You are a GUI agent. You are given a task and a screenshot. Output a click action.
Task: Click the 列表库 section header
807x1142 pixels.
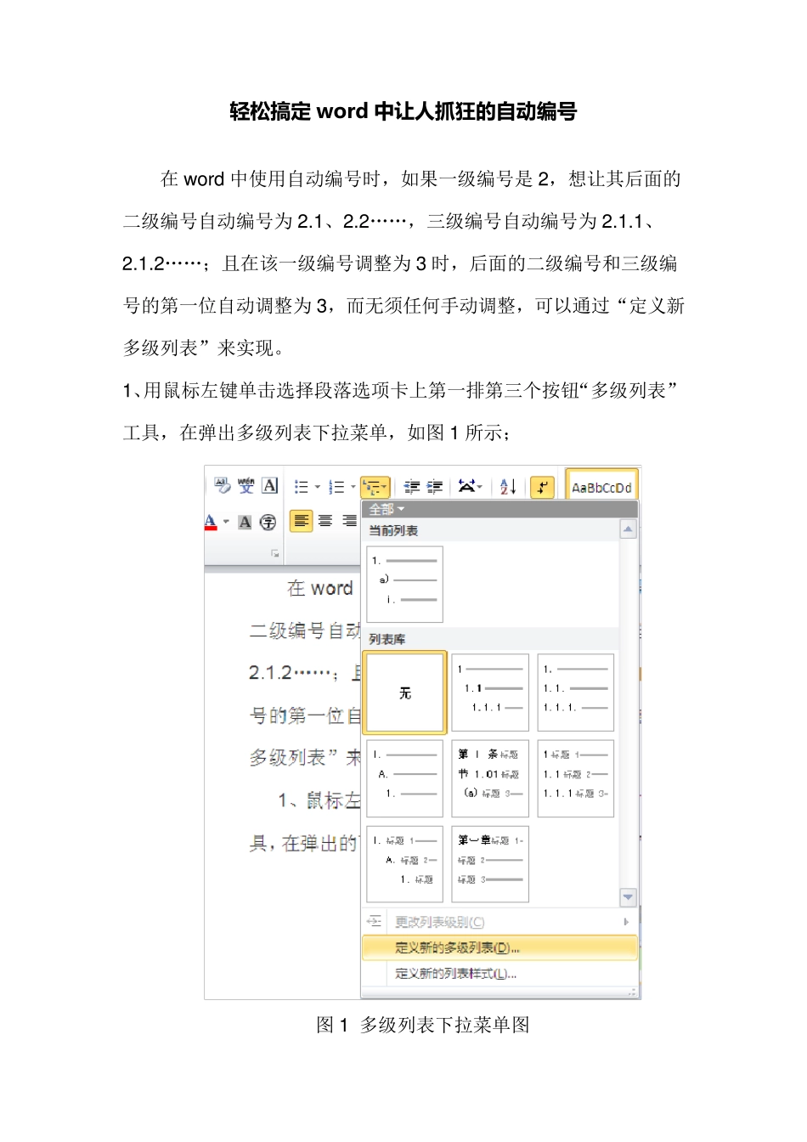pos(492,639)
